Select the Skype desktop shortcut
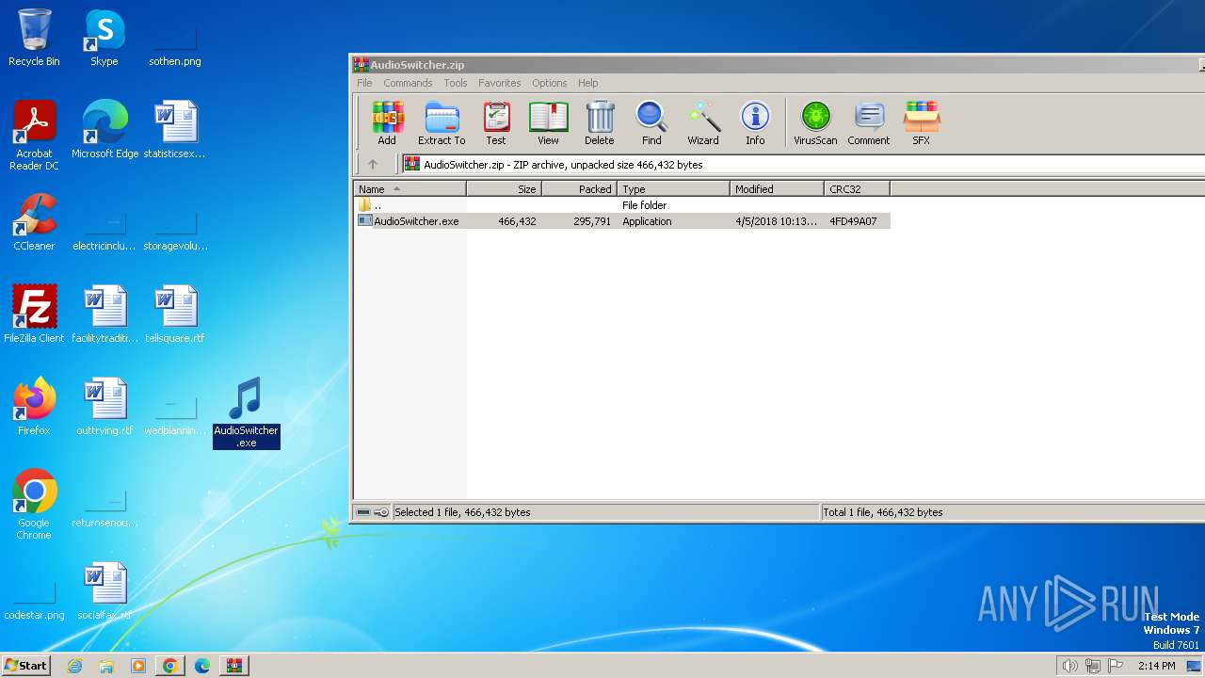1205x678 pixels. coord(104,39)
